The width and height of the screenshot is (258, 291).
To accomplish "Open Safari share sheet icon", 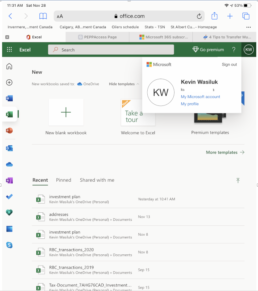I will (214, 16).
